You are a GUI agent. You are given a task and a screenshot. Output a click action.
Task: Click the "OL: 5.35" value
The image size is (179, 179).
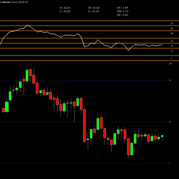click(x=122, y=15)
